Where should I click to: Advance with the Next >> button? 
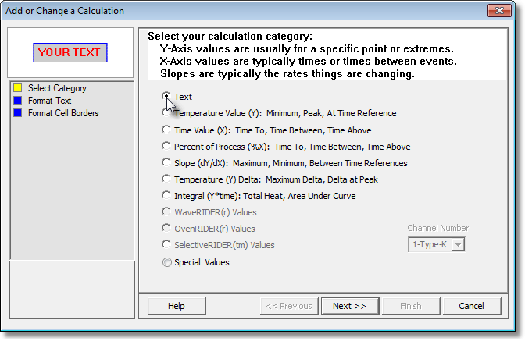[350, 306]
